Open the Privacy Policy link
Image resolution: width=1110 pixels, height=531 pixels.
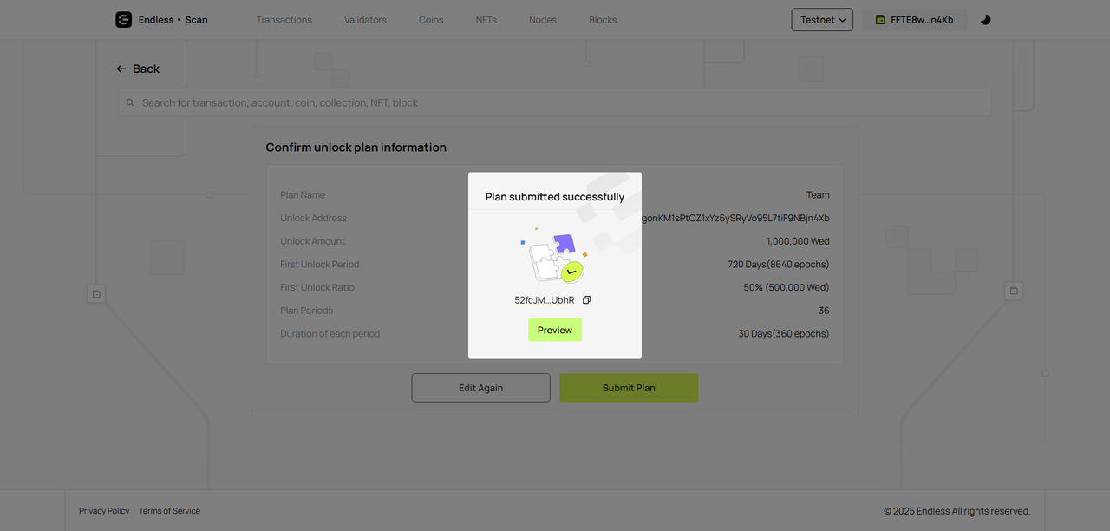pyautogui.click(x=104, y=511)
